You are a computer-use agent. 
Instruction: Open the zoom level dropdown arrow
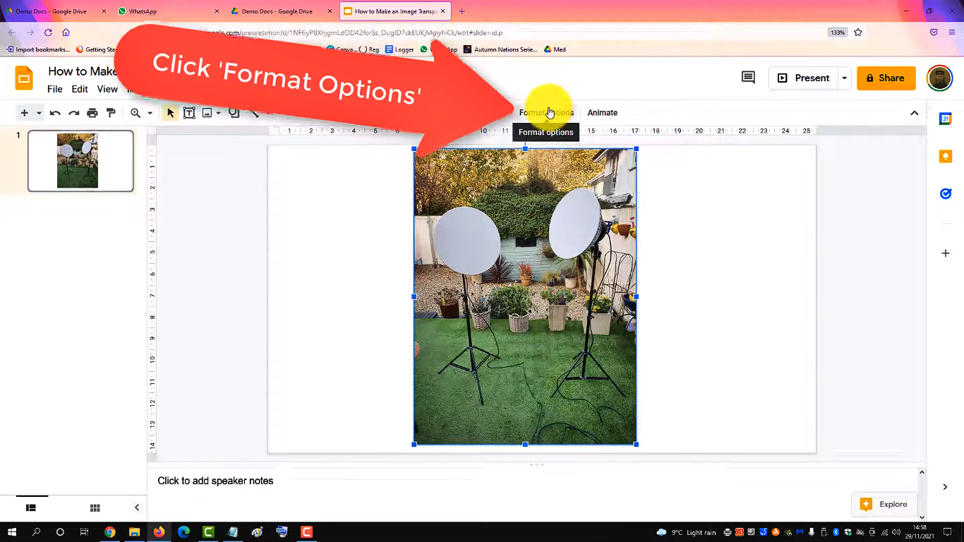click(x=150, y=113)
